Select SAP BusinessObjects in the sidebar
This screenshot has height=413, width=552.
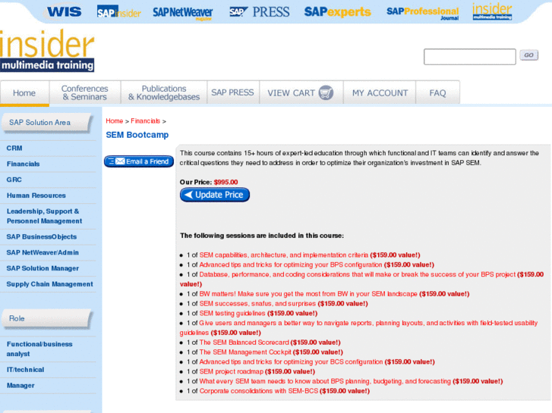42,237
